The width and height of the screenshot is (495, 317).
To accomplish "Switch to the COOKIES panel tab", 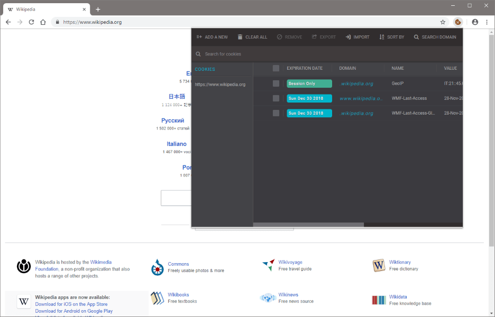I will click(x=204, y=69).
